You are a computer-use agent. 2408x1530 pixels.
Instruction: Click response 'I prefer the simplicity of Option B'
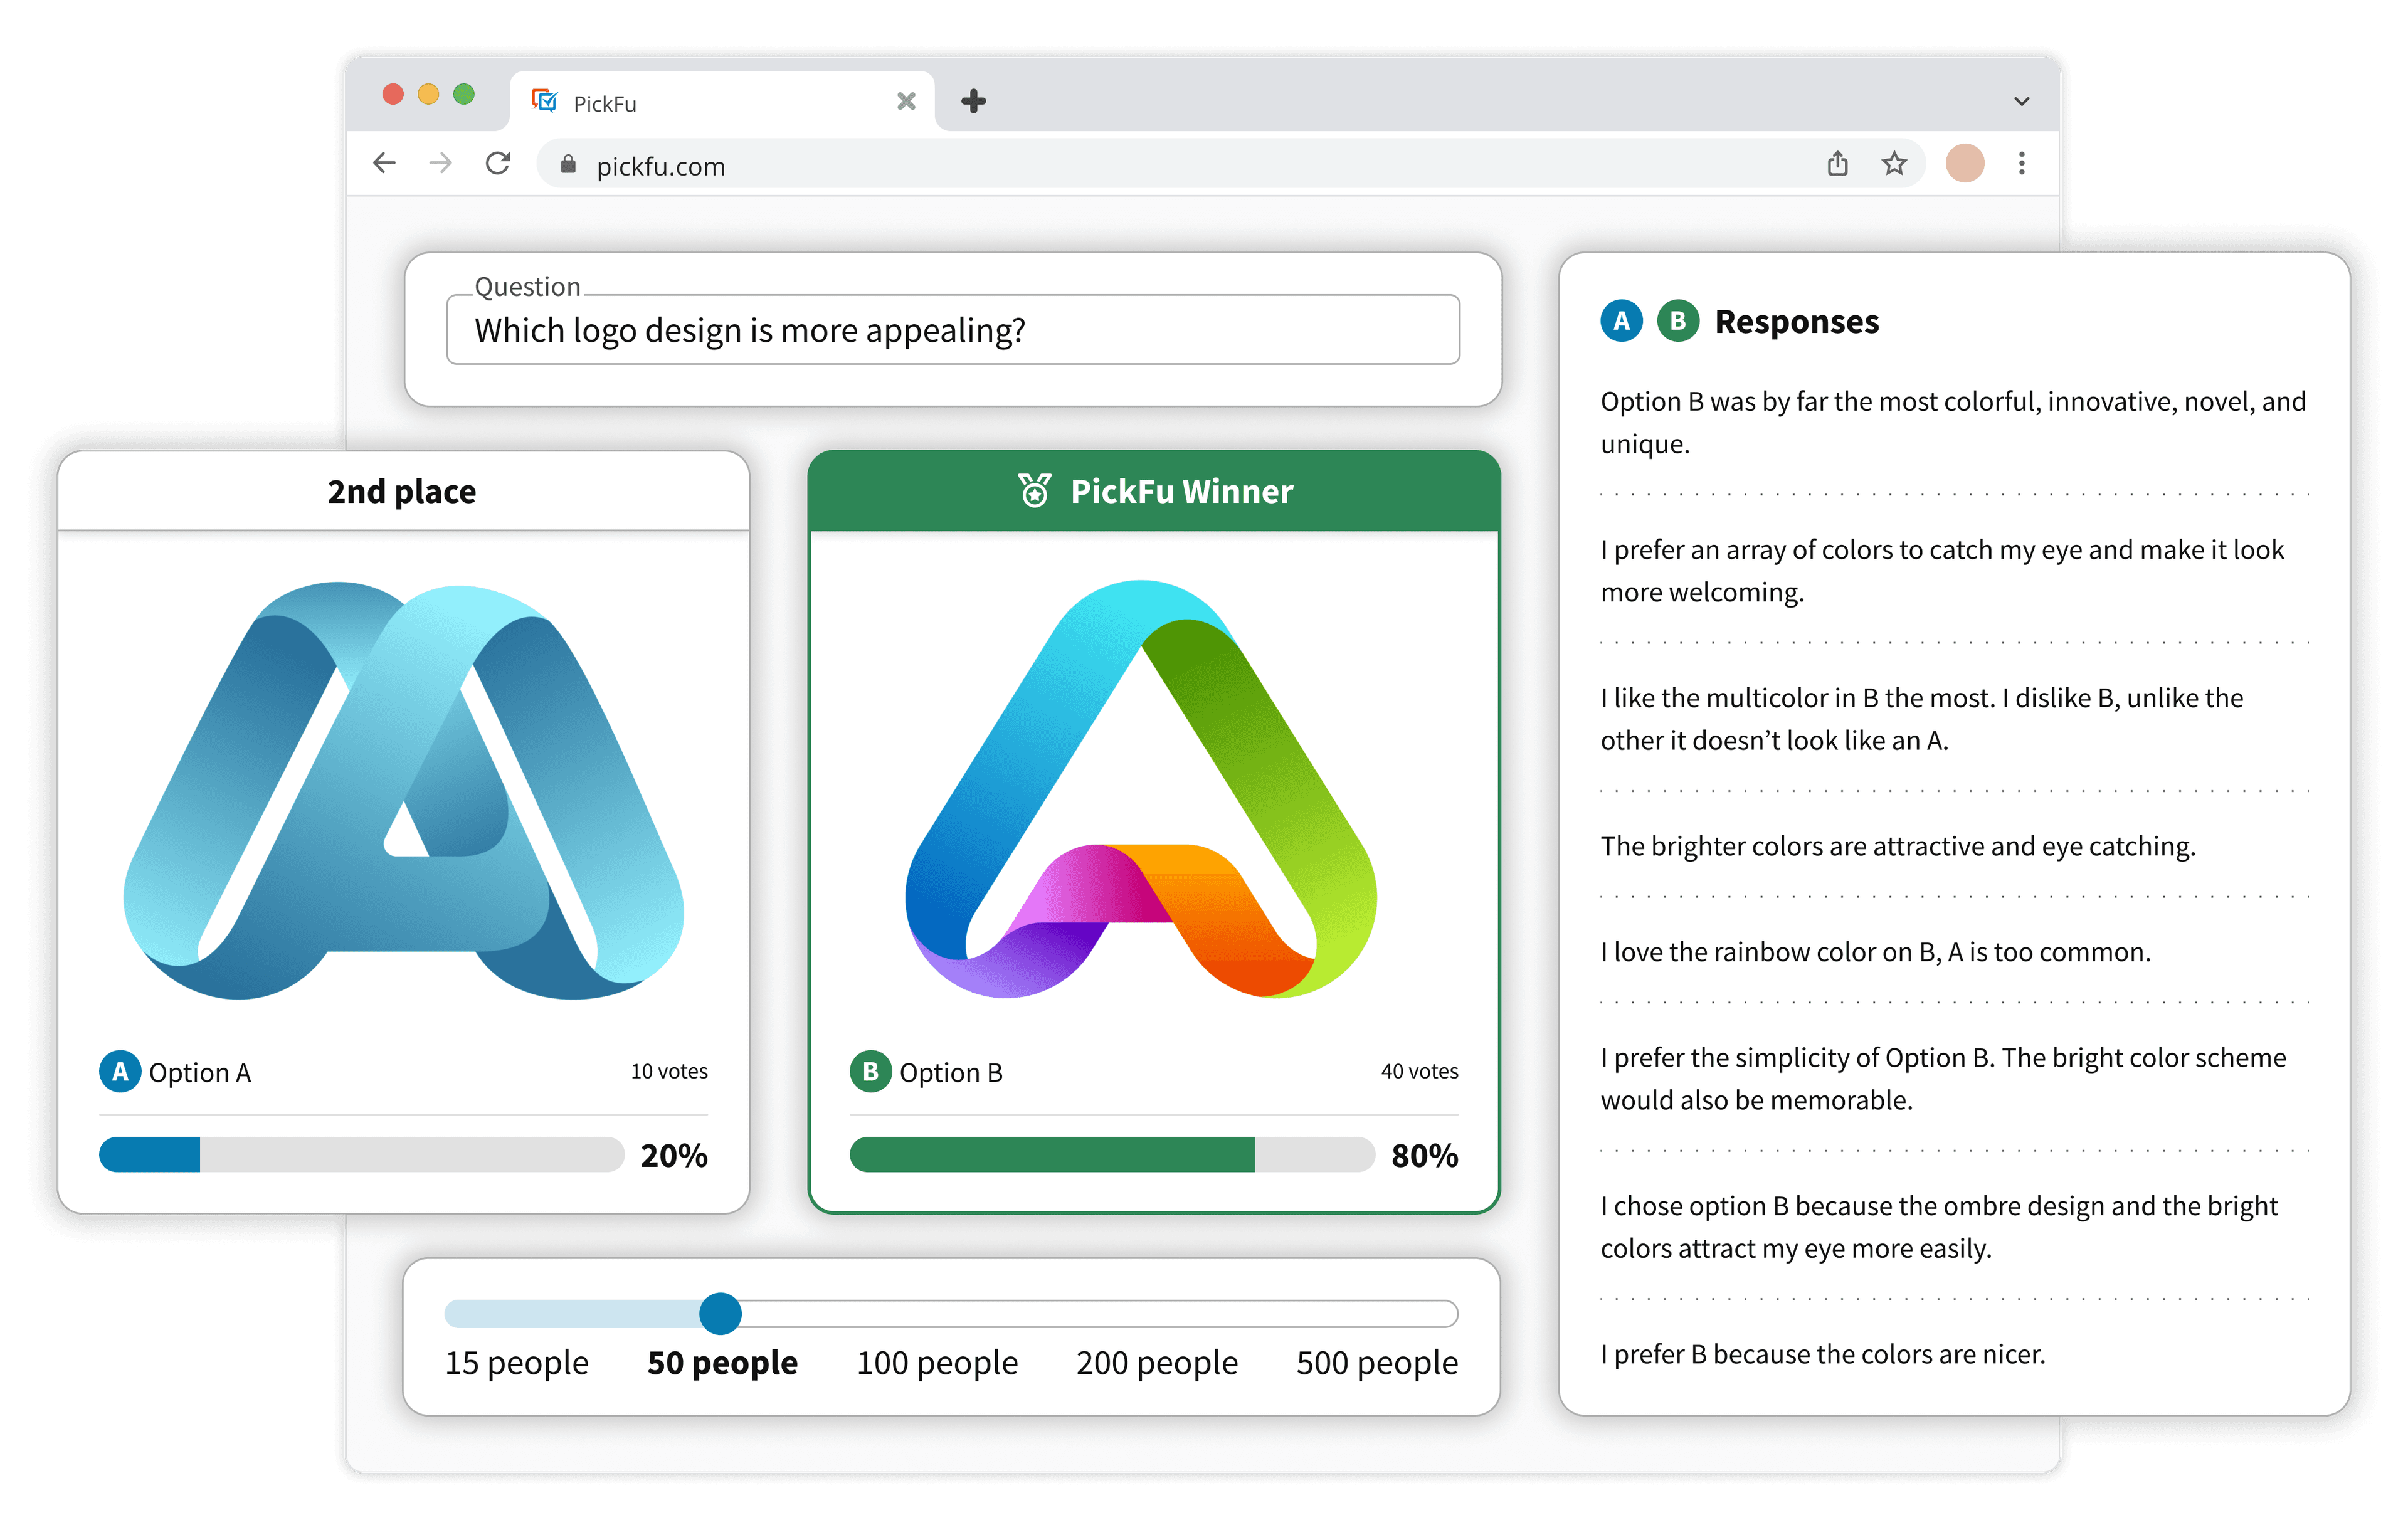pyautogui.click(x=1943, y=1078)
